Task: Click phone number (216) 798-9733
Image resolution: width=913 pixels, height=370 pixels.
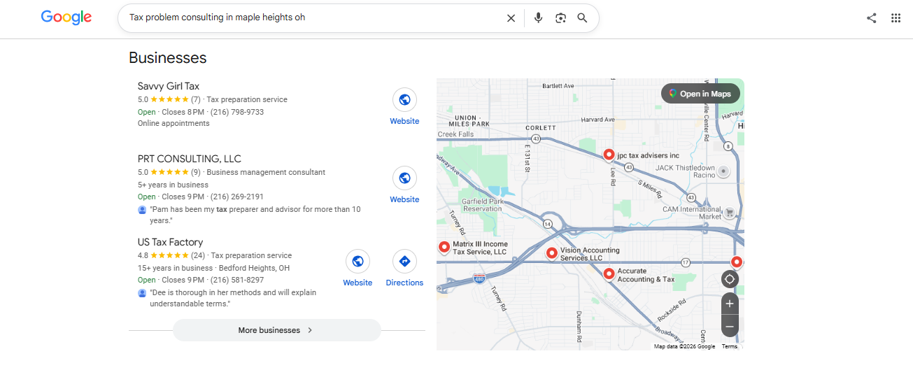Action: [237, 112]
